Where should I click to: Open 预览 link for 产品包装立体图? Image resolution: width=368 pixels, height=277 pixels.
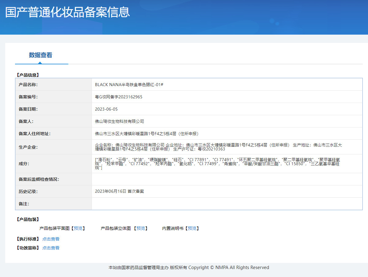pyautogui.click(x=141, y=228)
